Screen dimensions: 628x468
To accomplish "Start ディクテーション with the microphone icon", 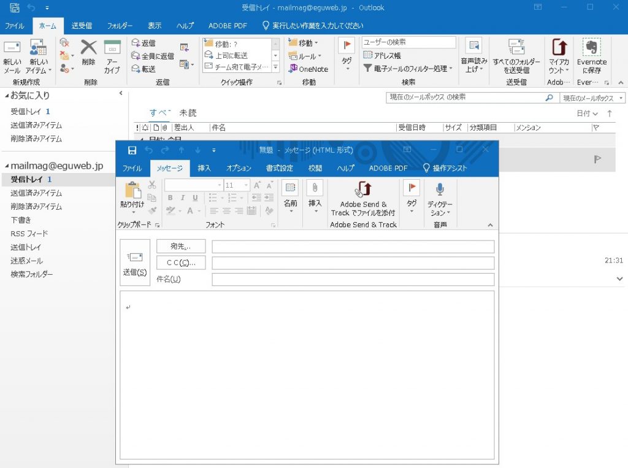I will [x=440, y=190].
